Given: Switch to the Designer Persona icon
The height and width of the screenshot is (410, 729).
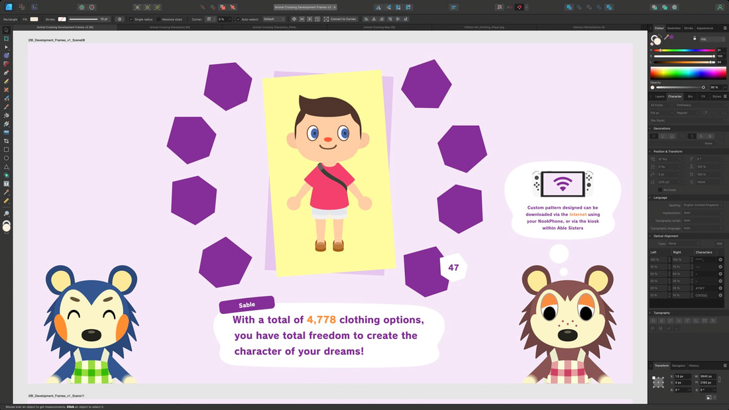Looking at the screenshot, I should [9, 7].
